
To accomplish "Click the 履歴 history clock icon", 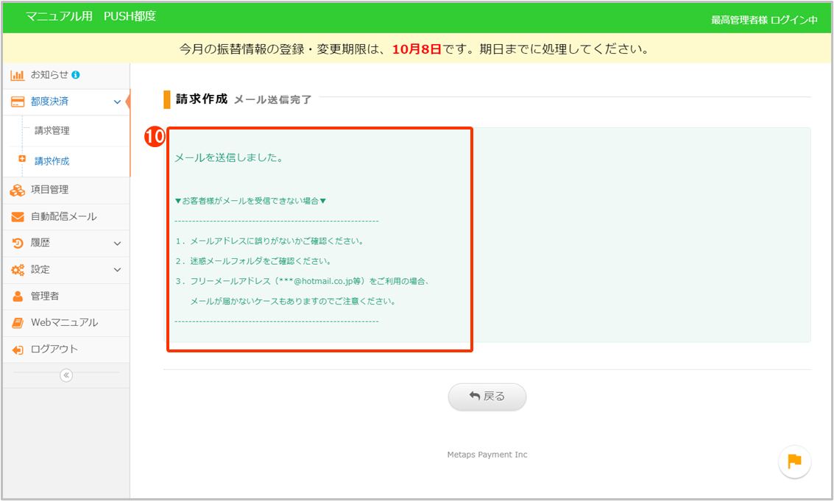I will (x=18, y=244).
